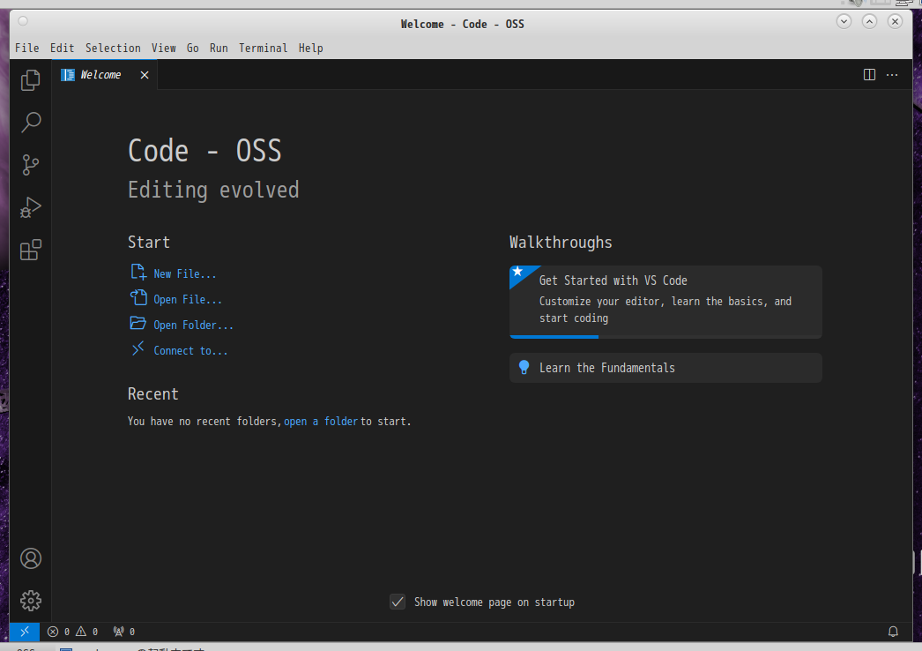The image size is (922, 651).
Task: Click the Open File icon under Start
Action: point(138,297)
